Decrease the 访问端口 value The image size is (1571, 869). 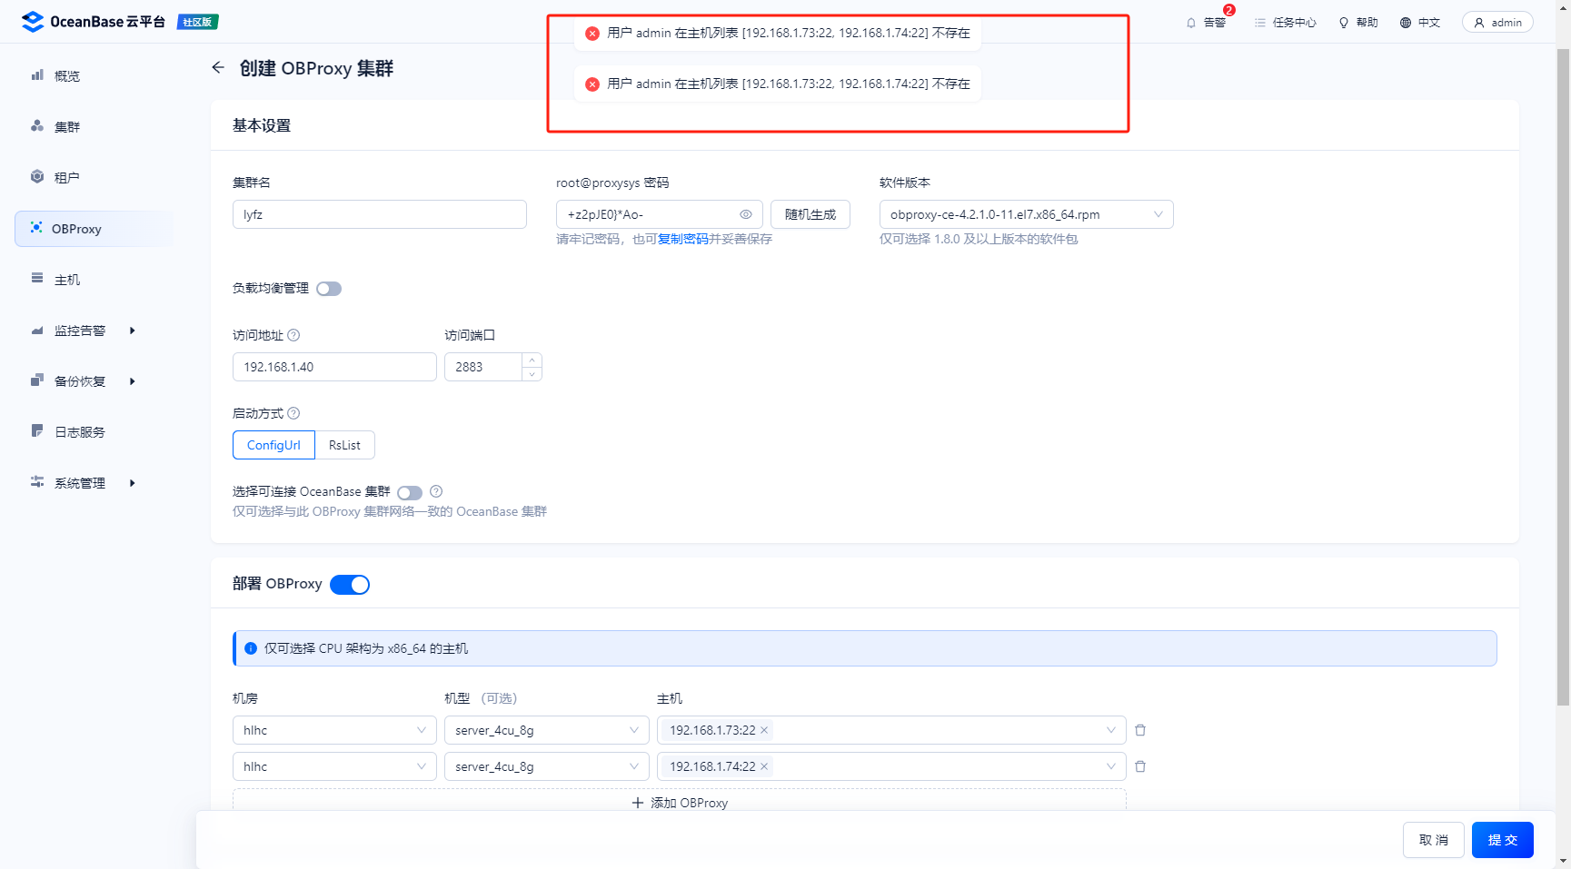(x=532, y=374)
